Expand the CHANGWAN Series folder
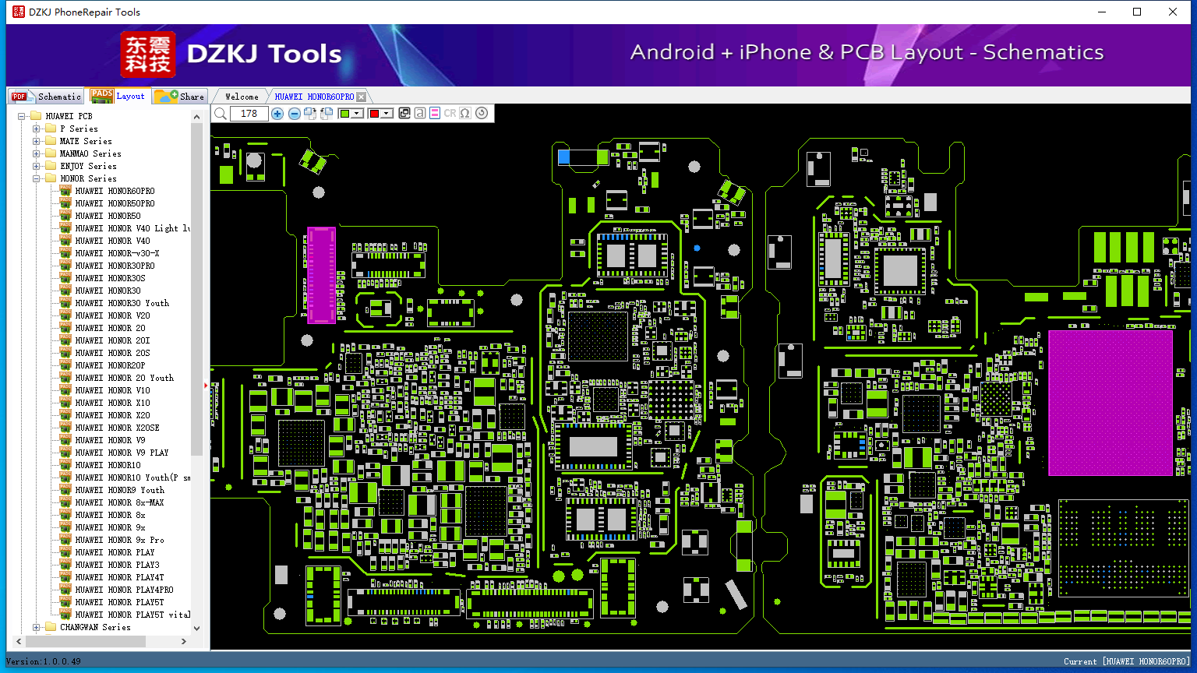Screen dimensions: 1197x673 pos(36,627)
